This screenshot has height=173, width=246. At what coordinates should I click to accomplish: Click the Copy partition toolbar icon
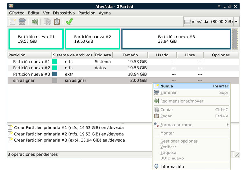pyautogui.click(x=47, y=22)
